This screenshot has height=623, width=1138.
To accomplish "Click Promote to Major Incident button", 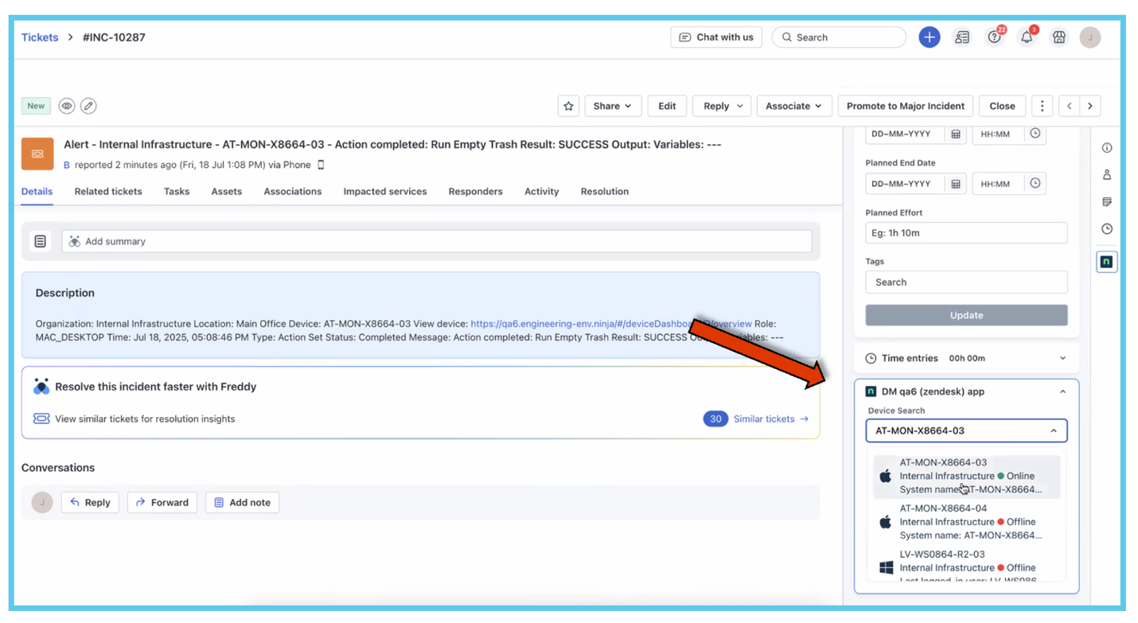I will tap(905, 106).
